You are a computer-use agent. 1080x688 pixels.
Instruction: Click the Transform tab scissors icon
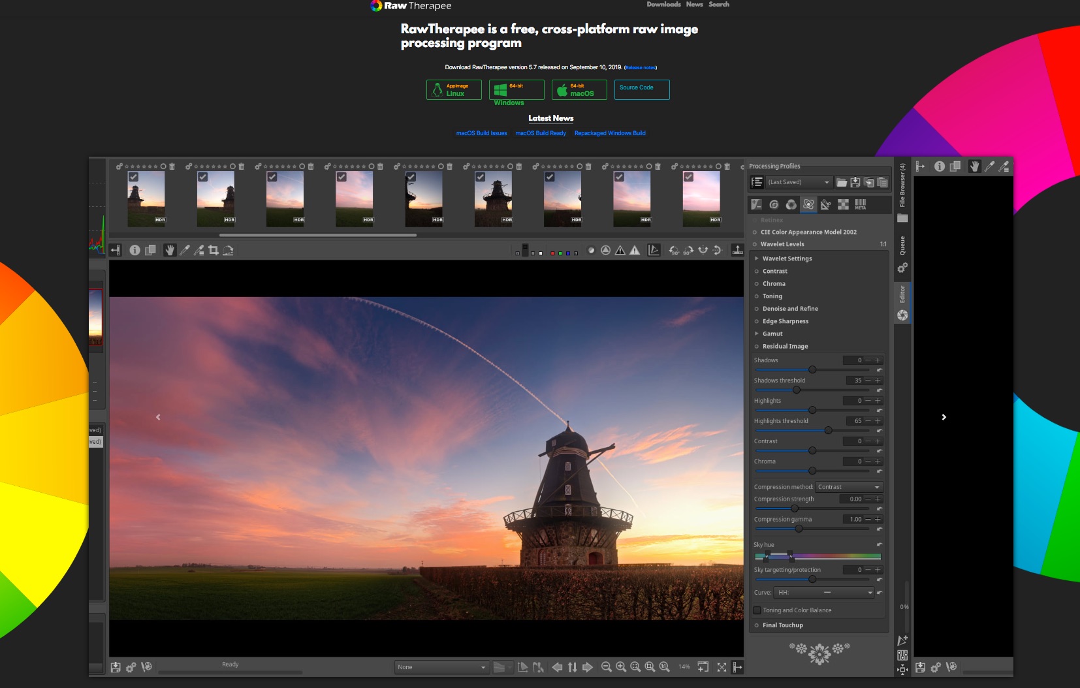pyautogui.click(x=825, y=204)
